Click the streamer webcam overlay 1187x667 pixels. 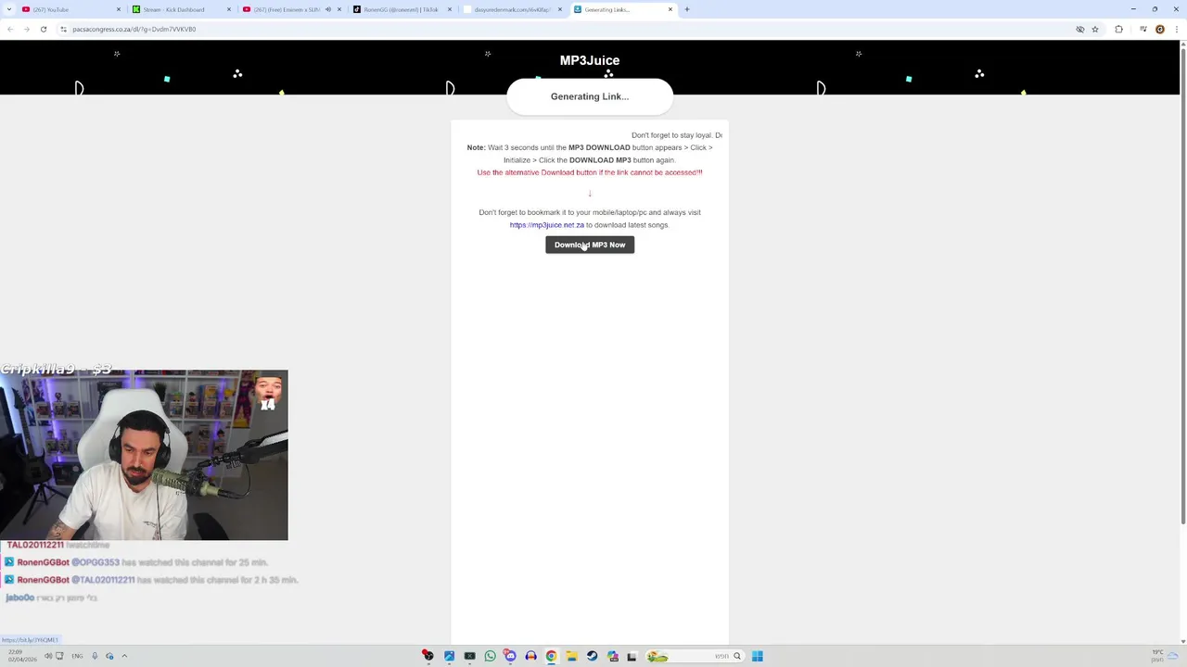click(x=144, y=455)
